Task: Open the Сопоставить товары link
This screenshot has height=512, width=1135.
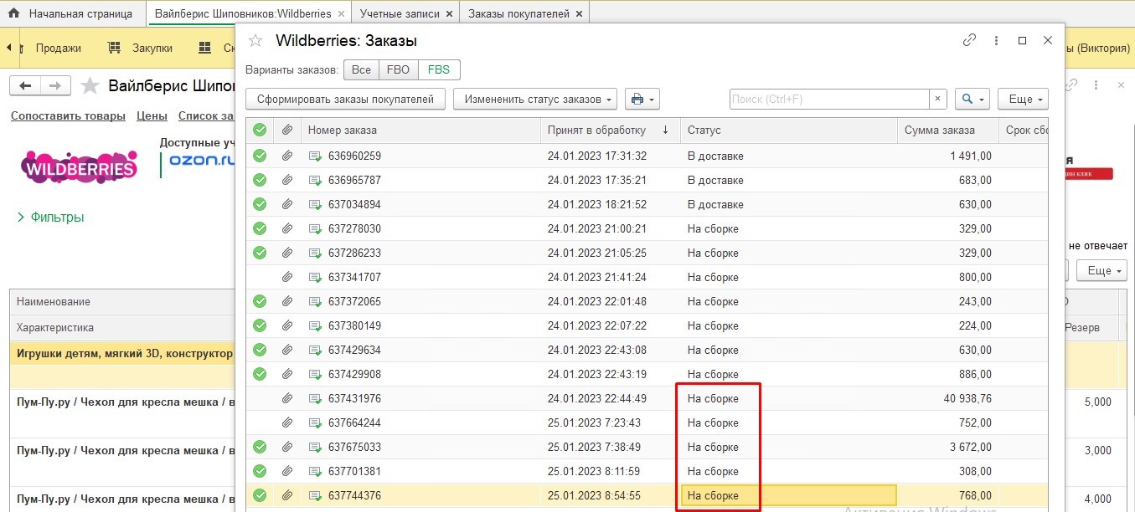Action: click(x=68, y=115)
